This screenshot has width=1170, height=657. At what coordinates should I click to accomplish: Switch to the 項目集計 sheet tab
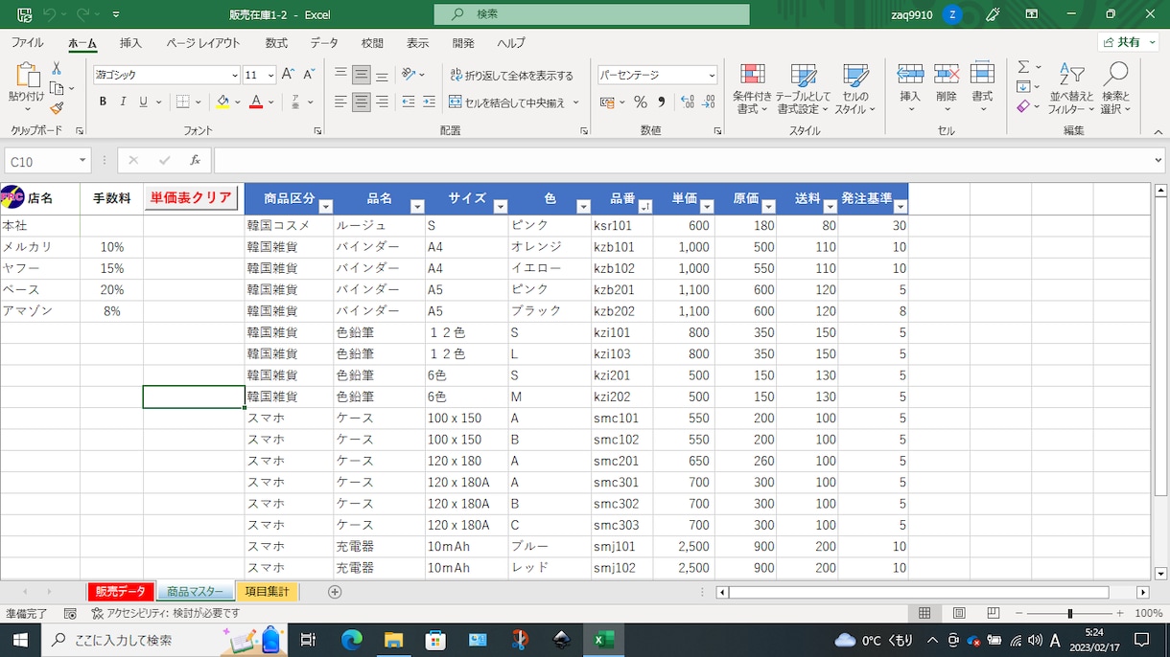tap(267, 592)
